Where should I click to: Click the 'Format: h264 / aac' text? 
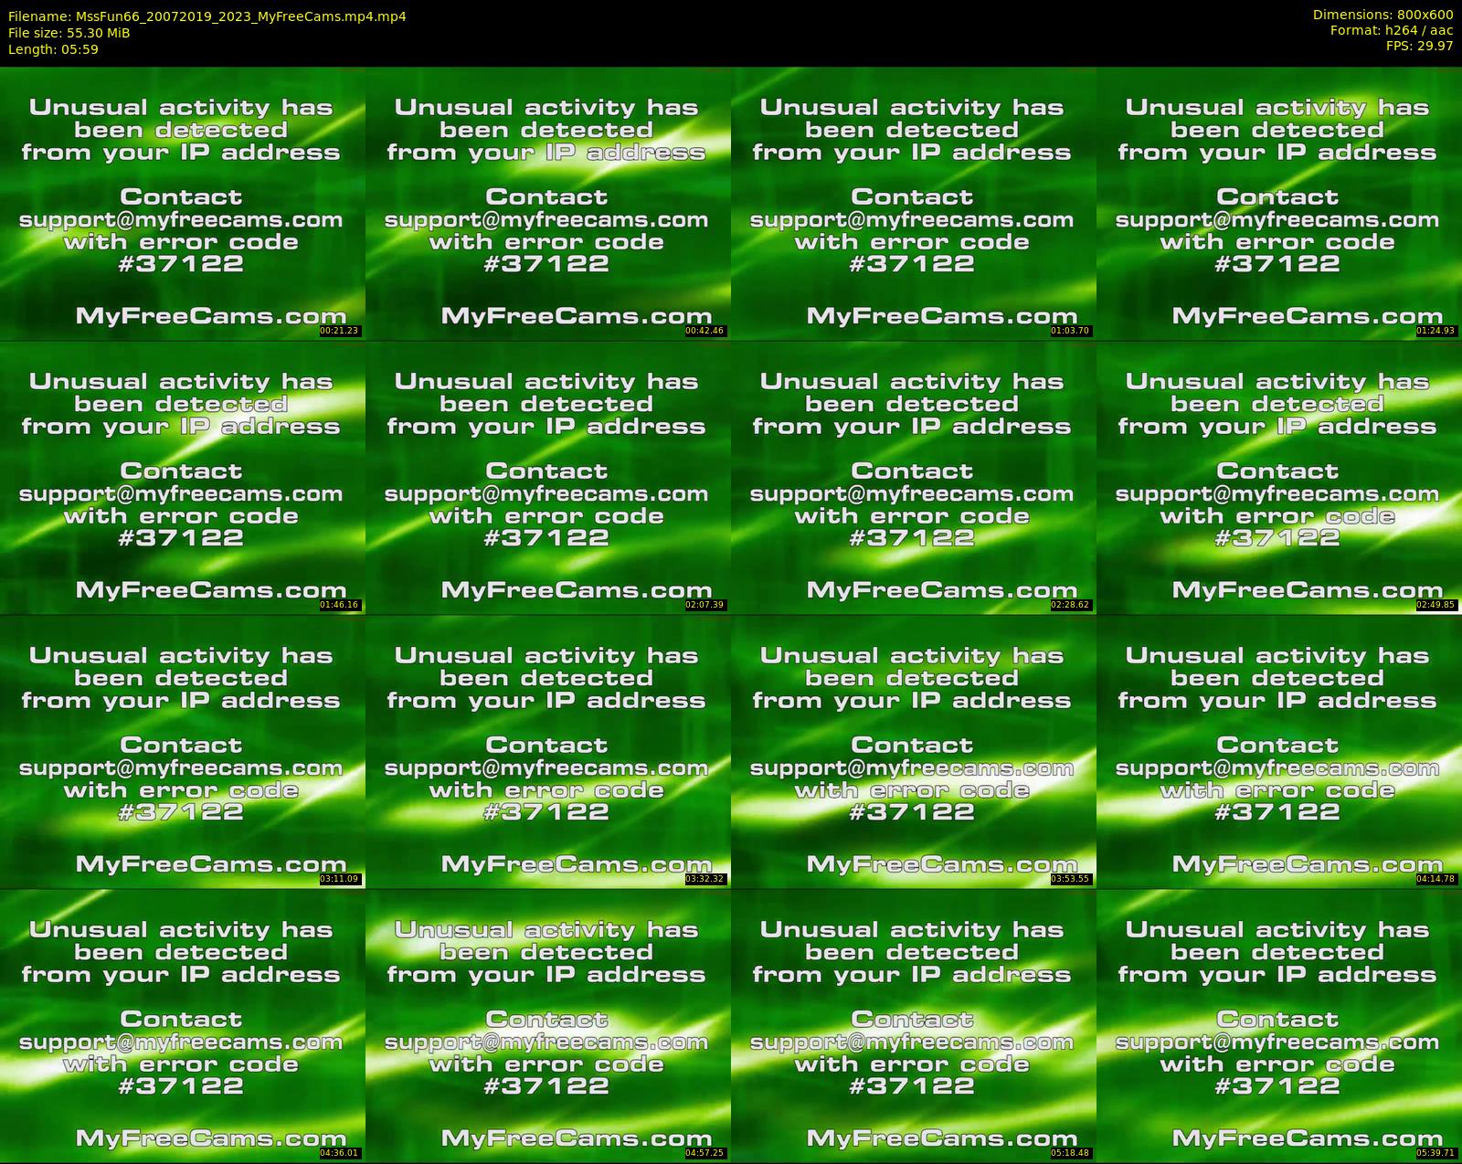(1392, 30)
